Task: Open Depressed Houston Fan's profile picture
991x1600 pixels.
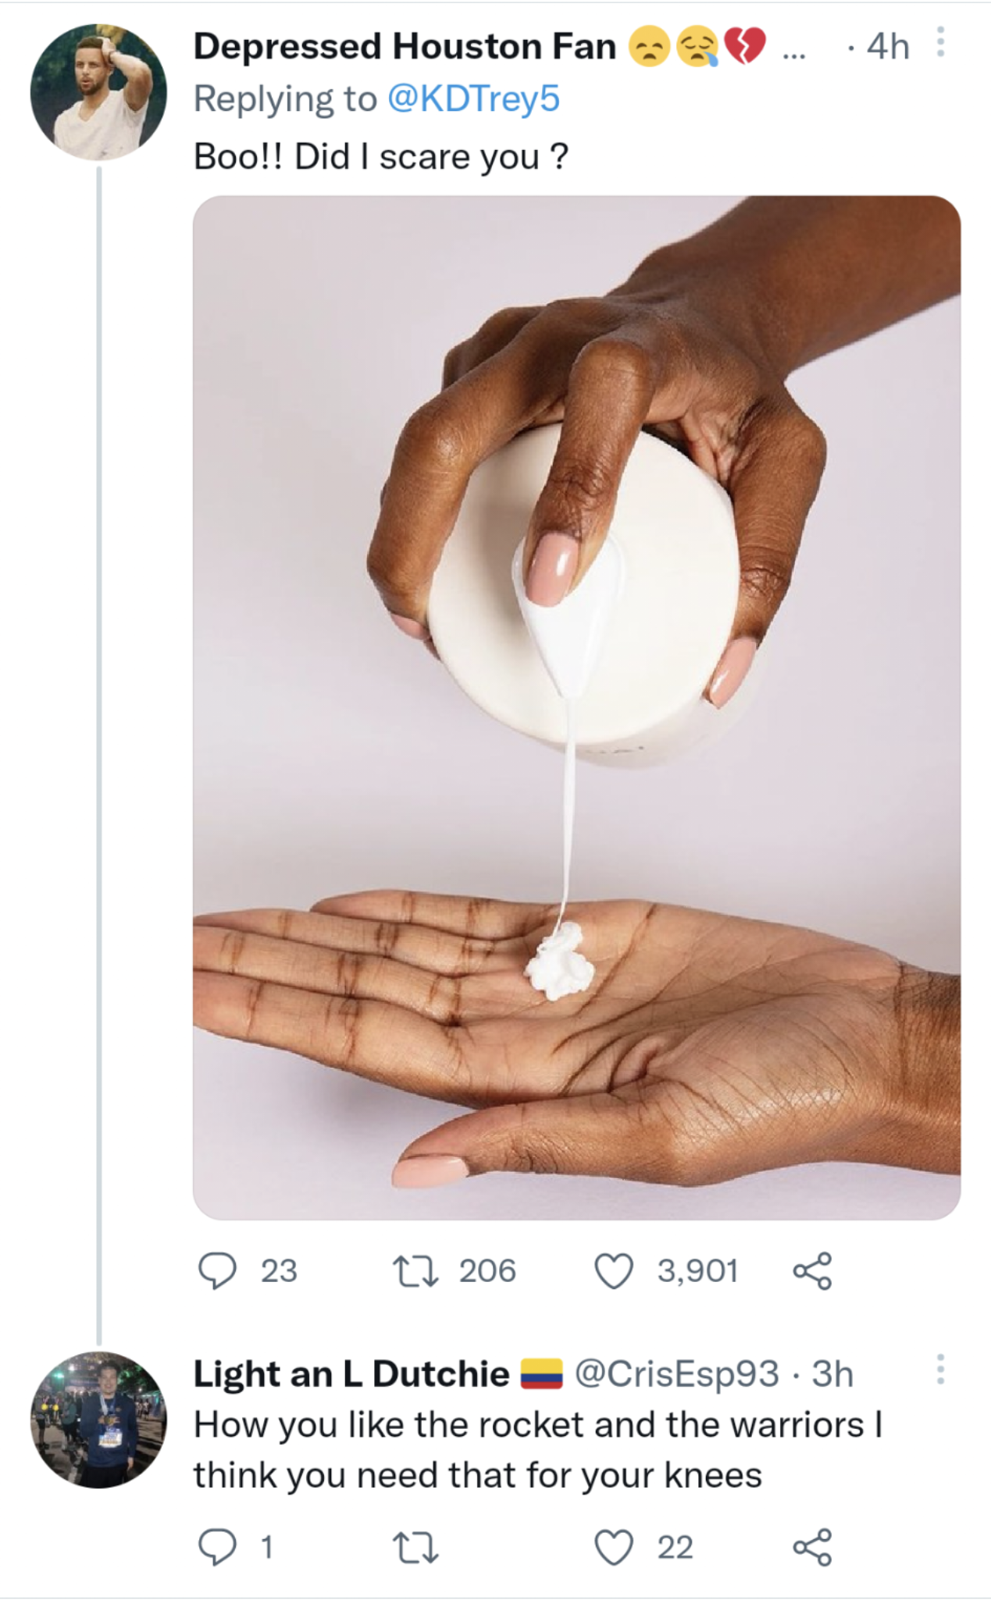Action: pos(98,92)
